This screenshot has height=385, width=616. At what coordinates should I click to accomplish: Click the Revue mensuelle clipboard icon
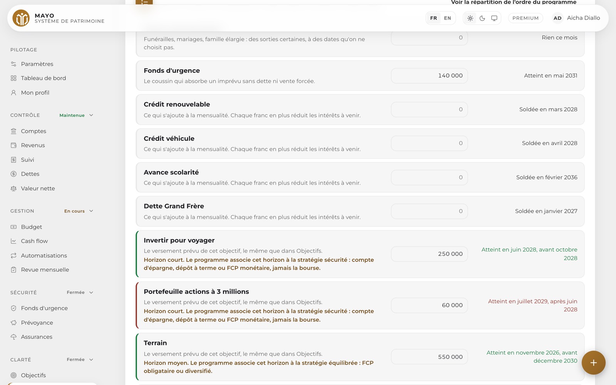(x=13, y=270)
